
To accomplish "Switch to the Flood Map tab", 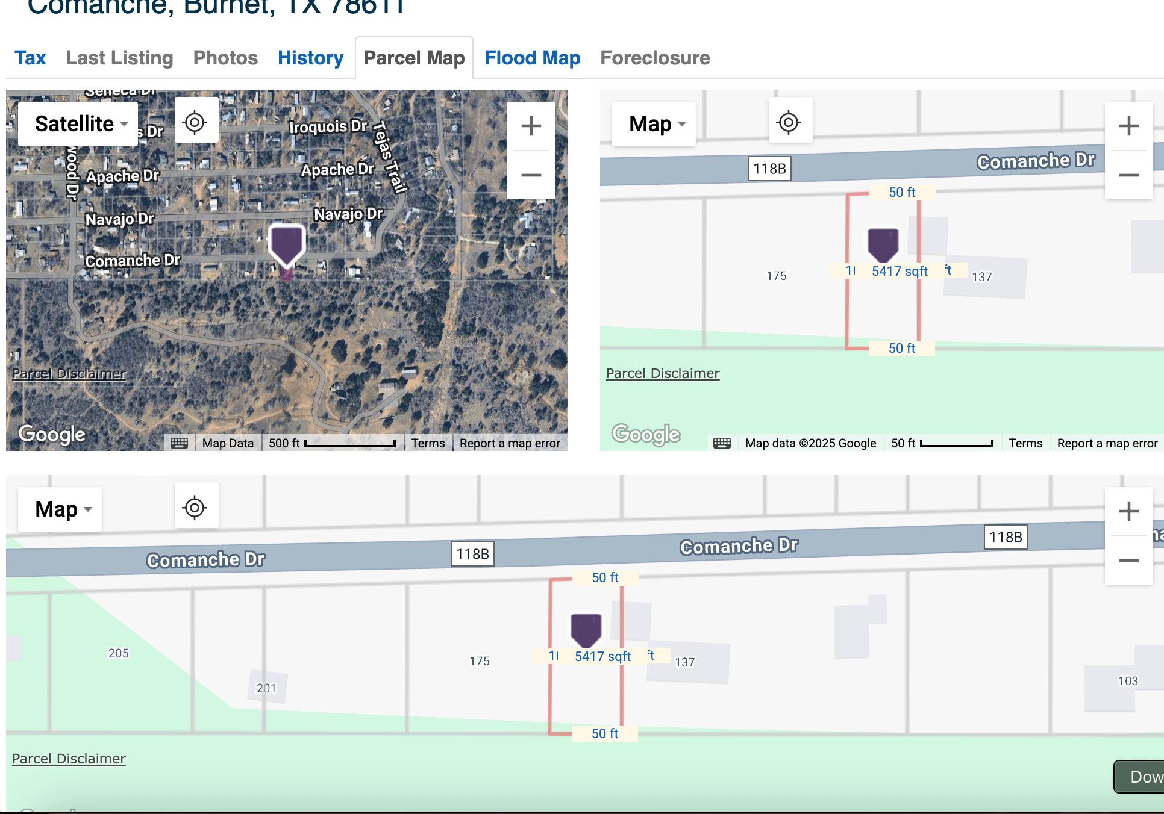I will (532, 58).
